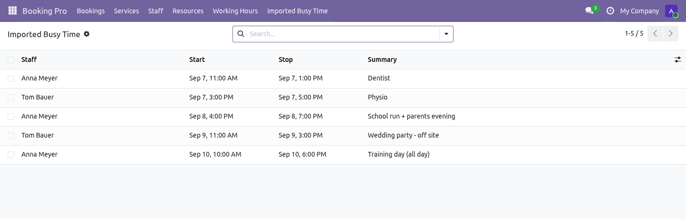Image resolution: width=686 pixels, height=219 pixels.
Task: Toggle the select-all checkbox in header
Action: 11,60
